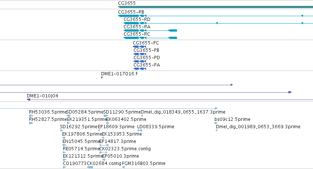Image resolution: width=313 pixels, height=169 pixels.
Task: Click the DME1-017O16.F feature label
Action: tap(120, 74)
